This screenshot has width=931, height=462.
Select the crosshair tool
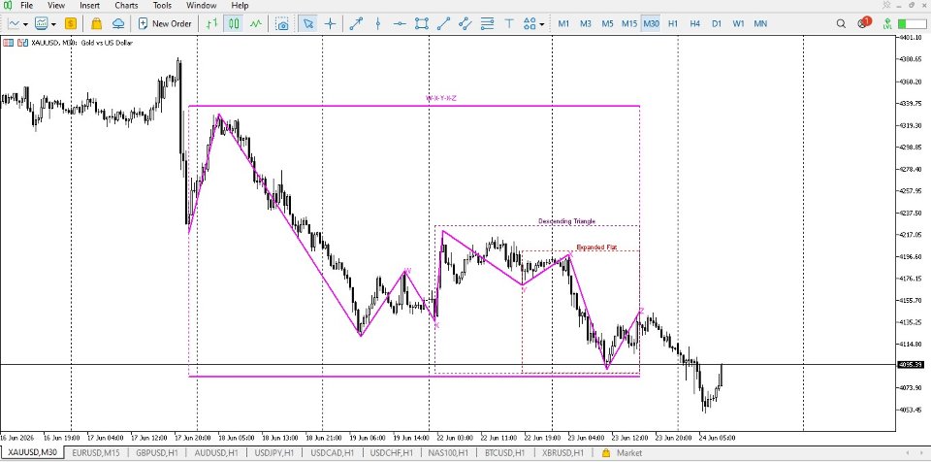[x=330, y=24]
